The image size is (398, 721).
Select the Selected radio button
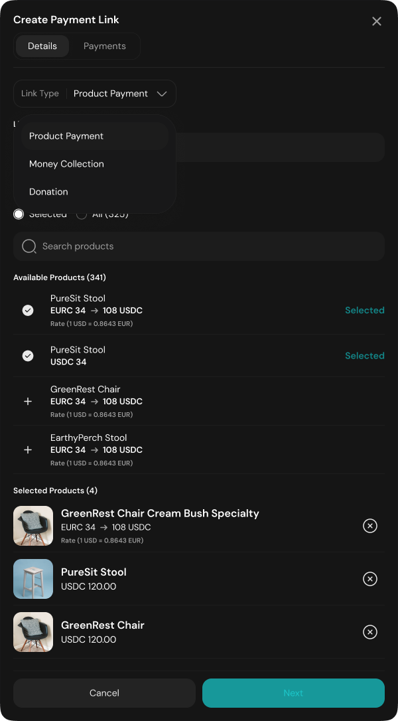pos(19,214)
